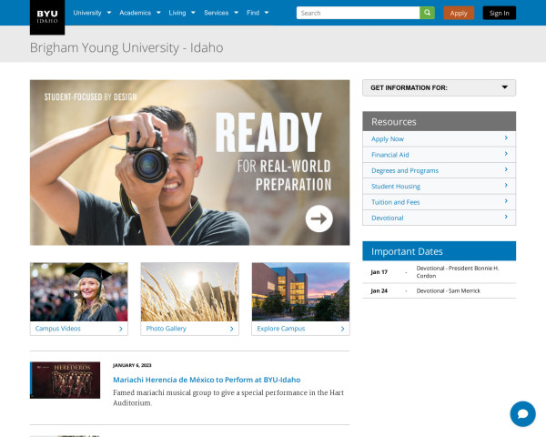Click the green search magnifier button

coord(427,13)
